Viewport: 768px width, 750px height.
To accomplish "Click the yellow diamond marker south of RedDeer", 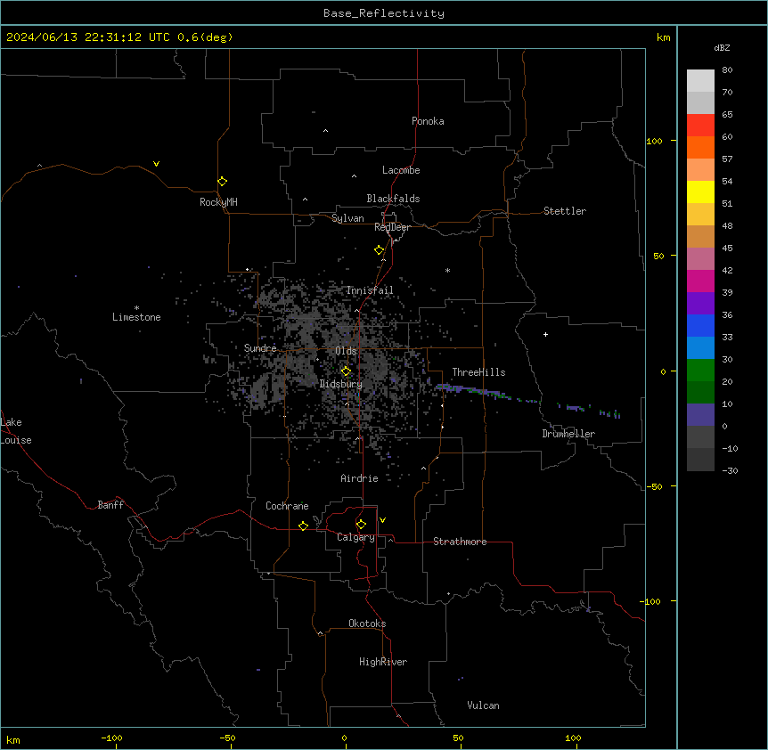I will pos(379,250).
